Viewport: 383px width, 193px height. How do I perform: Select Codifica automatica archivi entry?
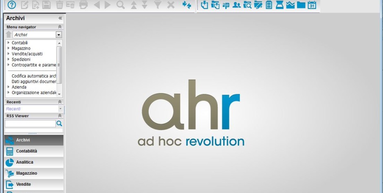pyautogui.click(x=34, y=76)
